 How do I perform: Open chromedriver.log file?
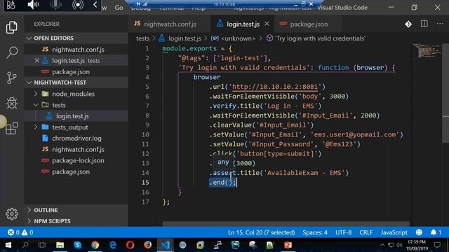(x=76, y=139)
